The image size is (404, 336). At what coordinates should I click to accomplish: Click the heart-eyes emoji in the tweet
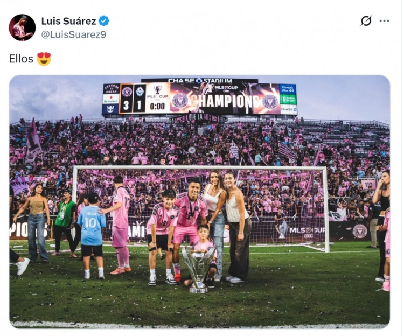coord(44,59)
